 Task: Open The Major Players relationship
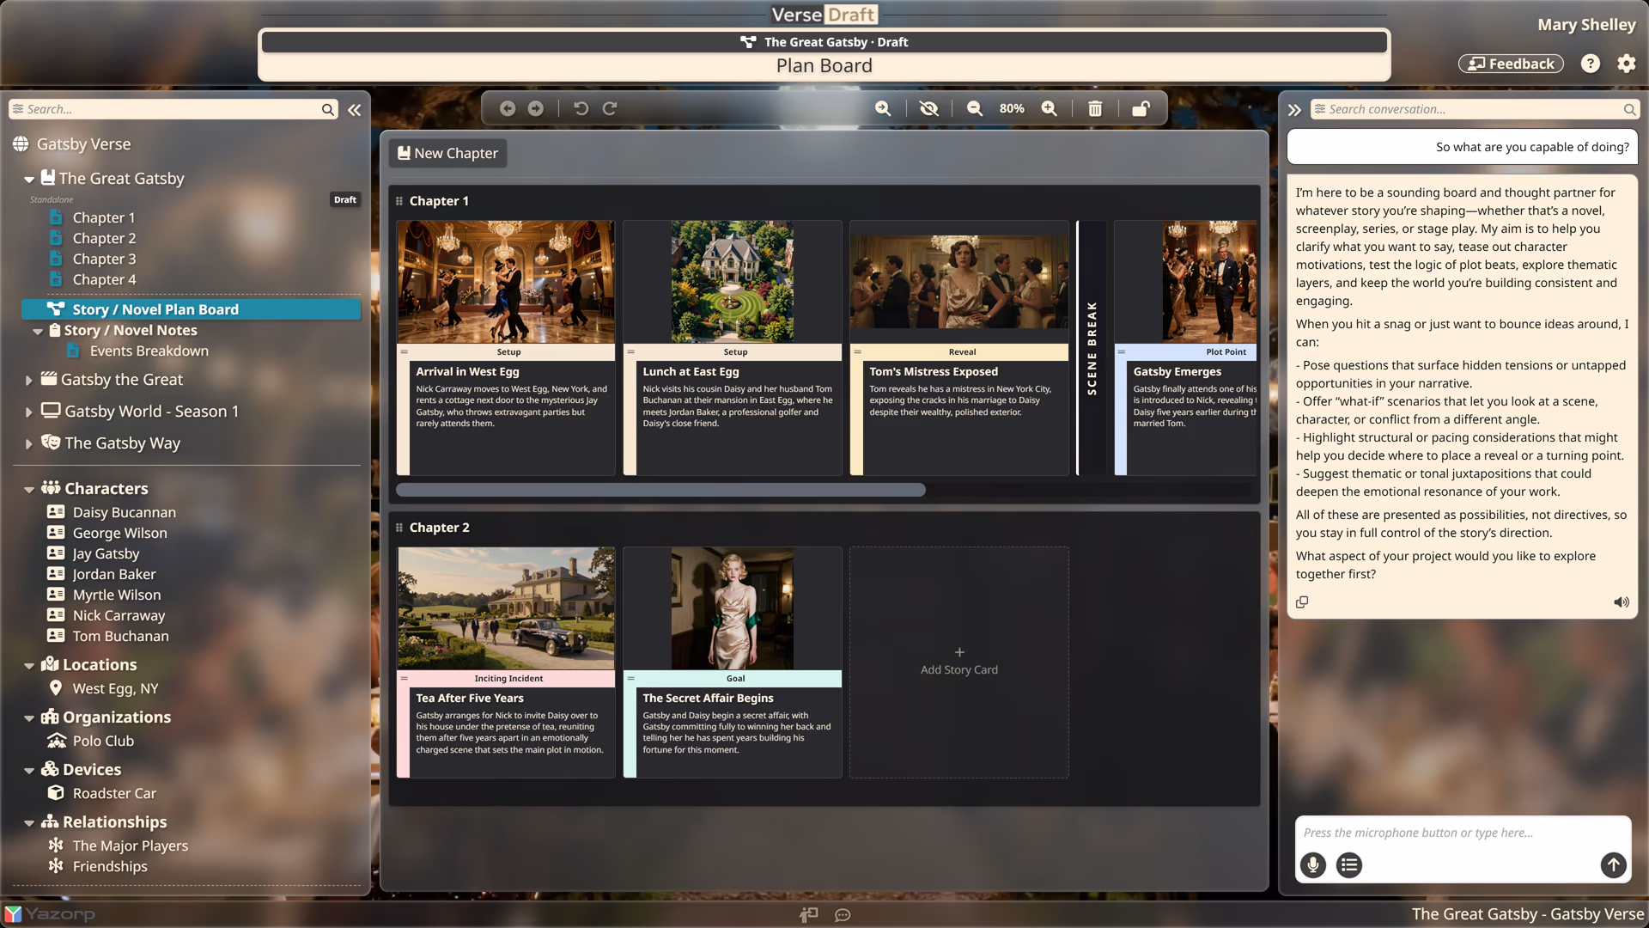coord(130,846)
